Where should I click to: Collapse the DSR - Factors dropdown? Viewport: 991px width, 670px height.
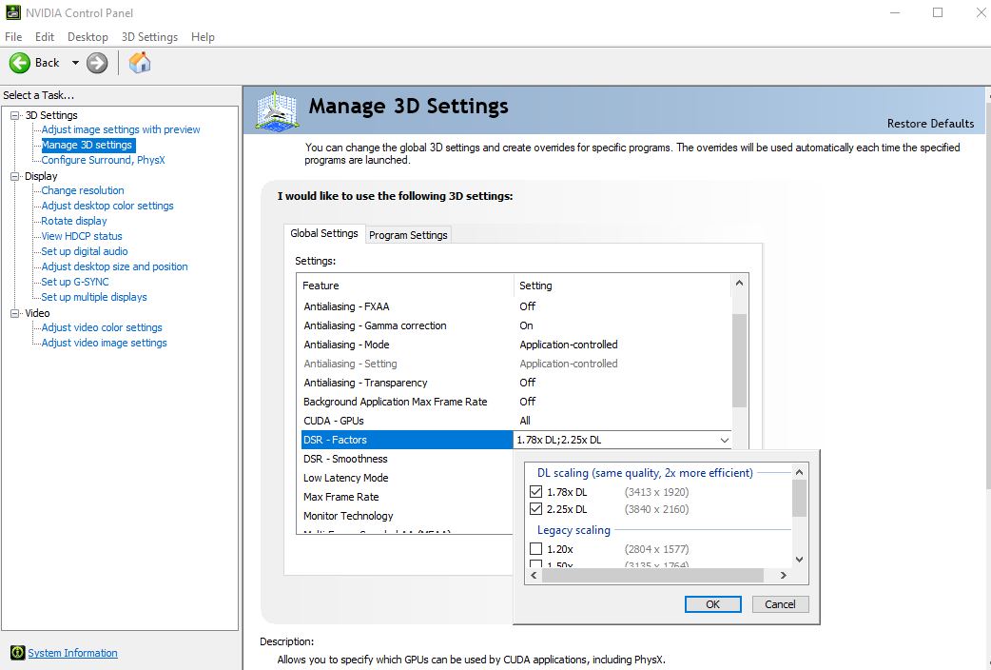tap(725, 440)
